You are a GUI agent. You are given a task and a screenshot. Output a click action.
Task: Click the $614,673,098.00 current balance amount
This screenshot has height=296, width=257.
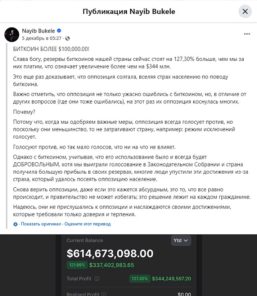(x=110, y=253)
